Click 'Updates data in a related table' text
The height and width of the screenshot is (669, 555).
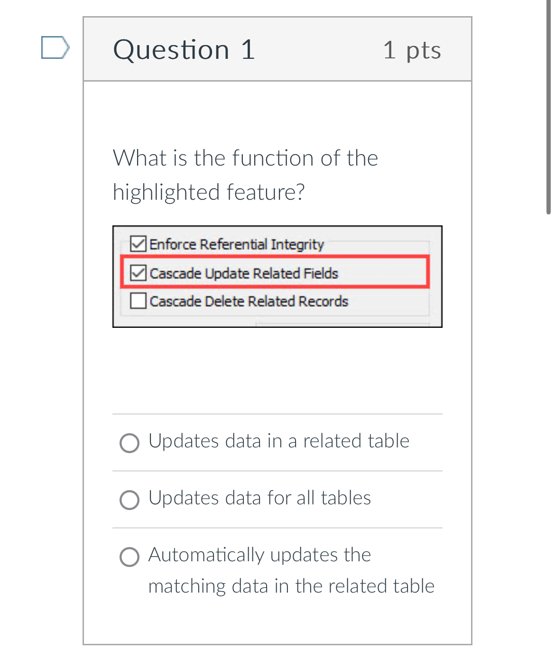click(279, 441)
